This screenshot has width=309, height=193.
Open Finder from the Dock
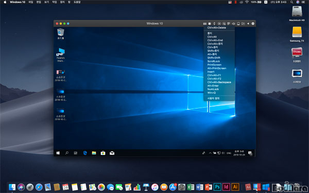point(12,187)
